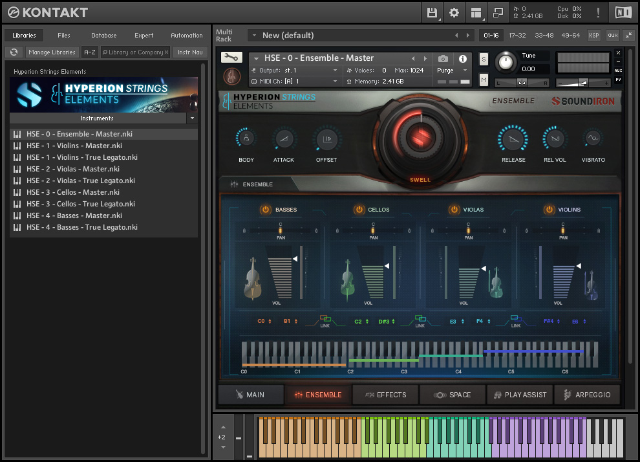Click the Offset knob
This screenshot has height=462, width=640.
[x=326, y=139]
